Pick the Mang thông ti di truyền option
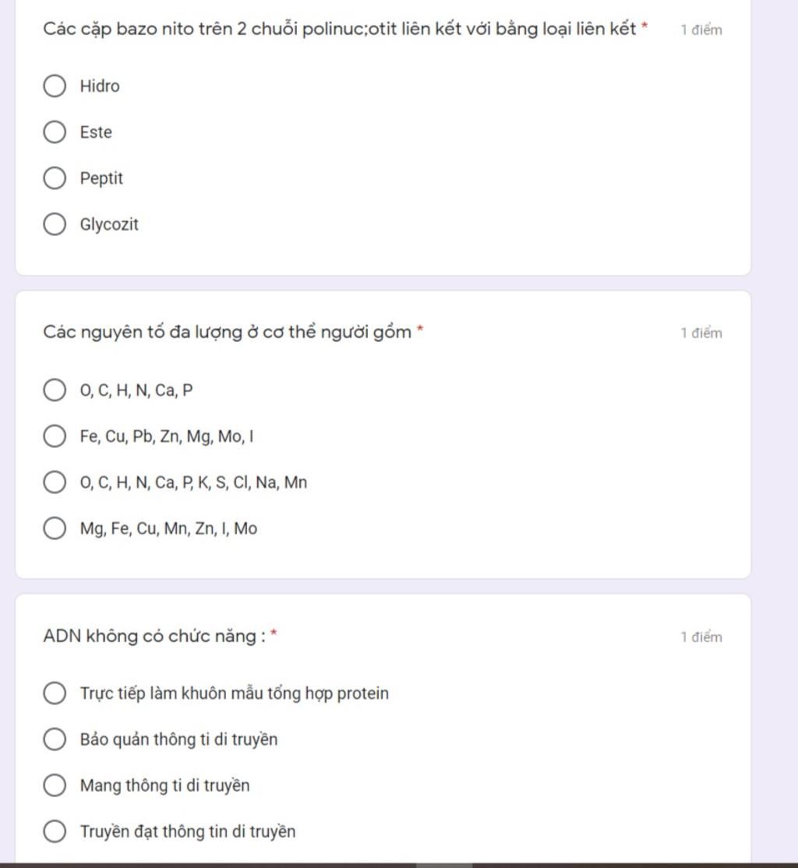The image size is (798, 868). 55,785
